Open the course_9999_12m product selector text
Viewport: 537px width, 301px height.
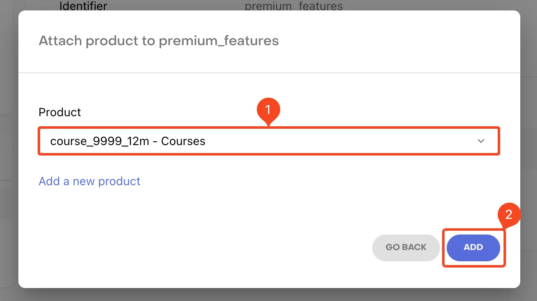click(x=100, y=141)
